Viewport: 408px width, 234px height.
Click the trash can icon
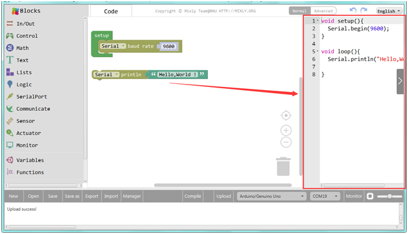(x=283, y=167)
